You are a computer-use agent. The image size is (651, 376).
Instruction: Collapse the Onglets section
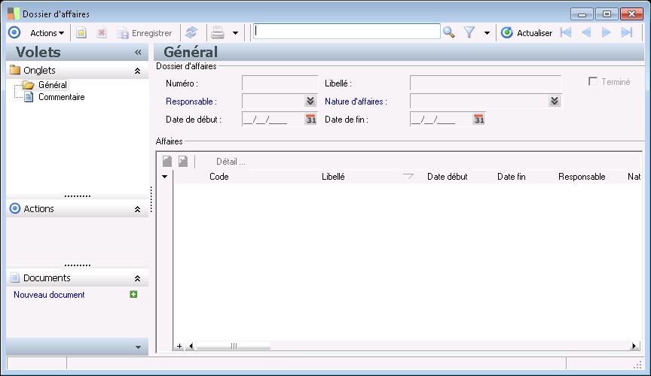coord(137,71)
